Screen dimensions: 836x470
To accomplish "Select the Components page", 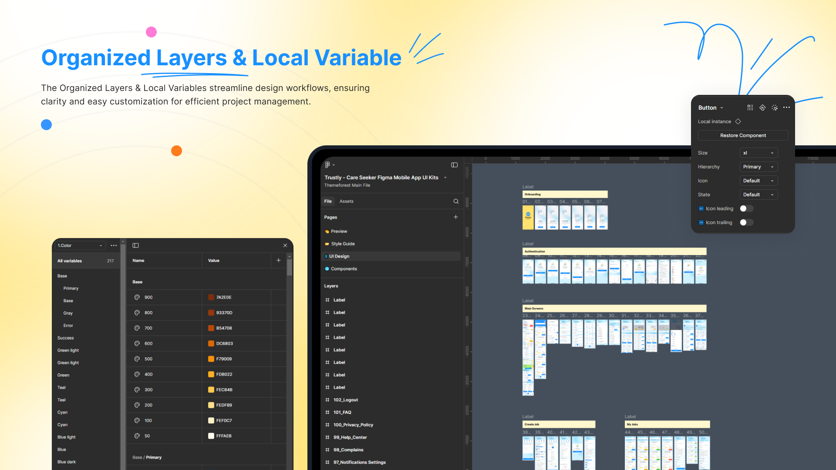I will tap(344, 269).
